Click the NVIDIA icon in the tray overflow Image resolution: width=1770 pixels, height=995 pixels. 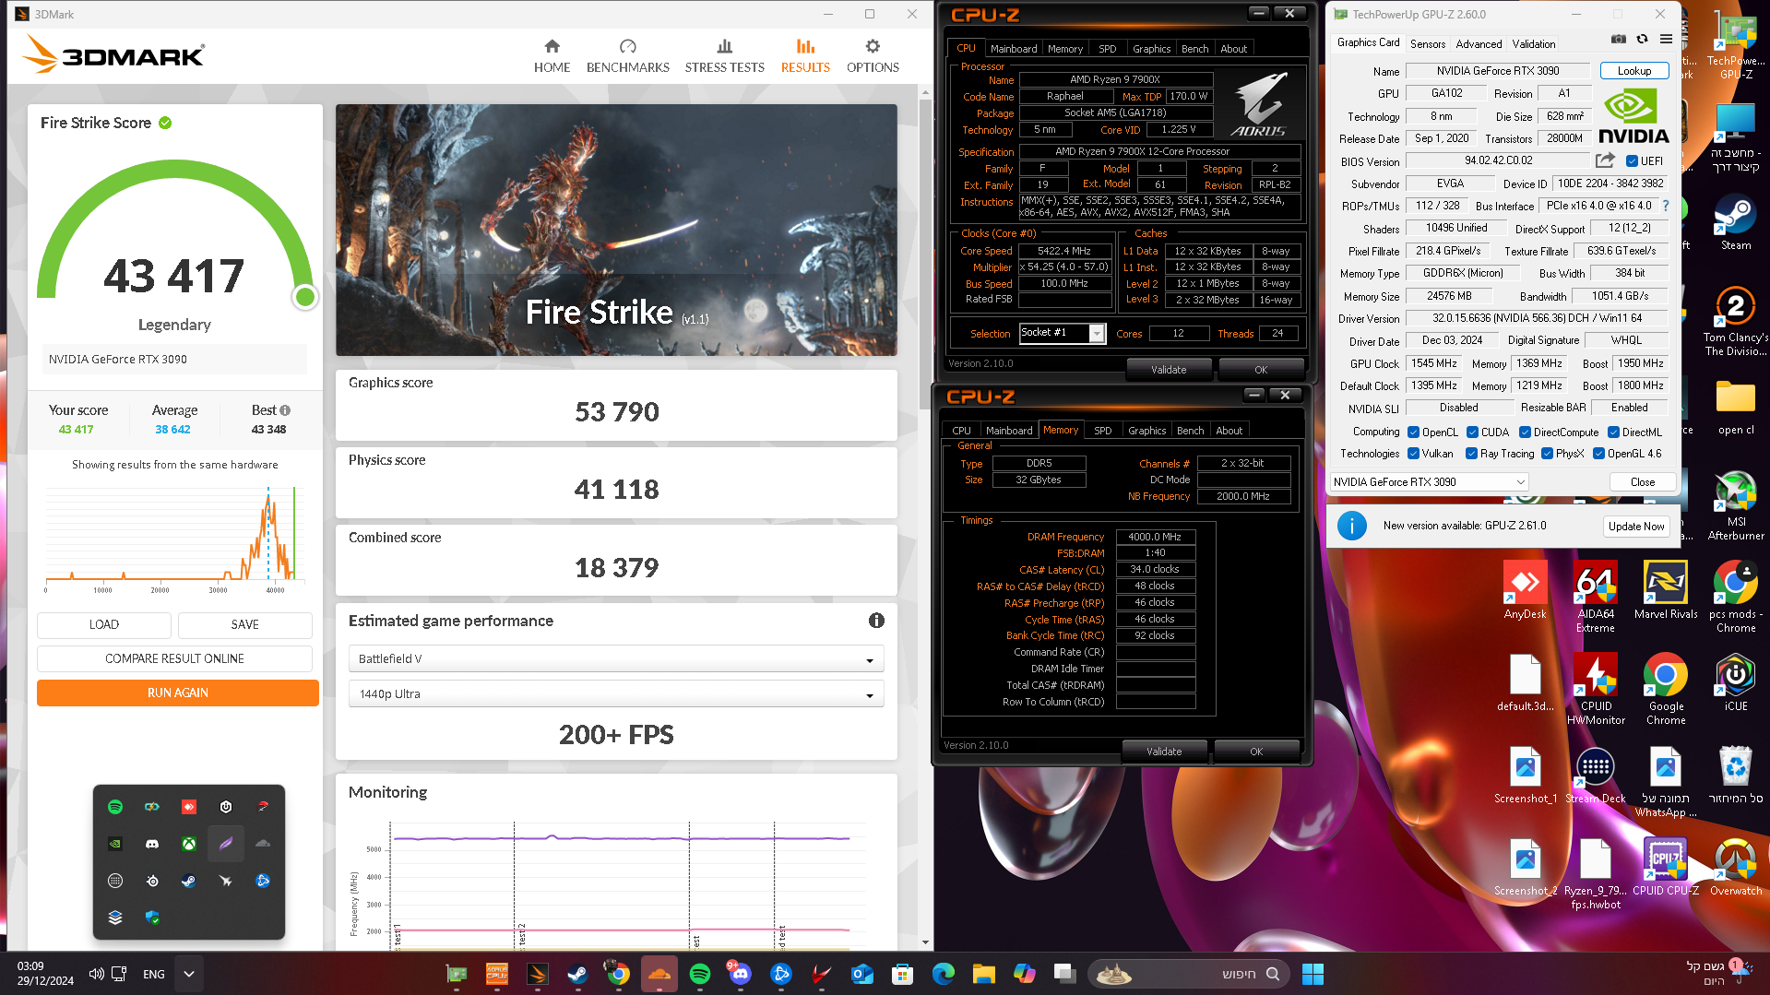(x=115, y=844)
